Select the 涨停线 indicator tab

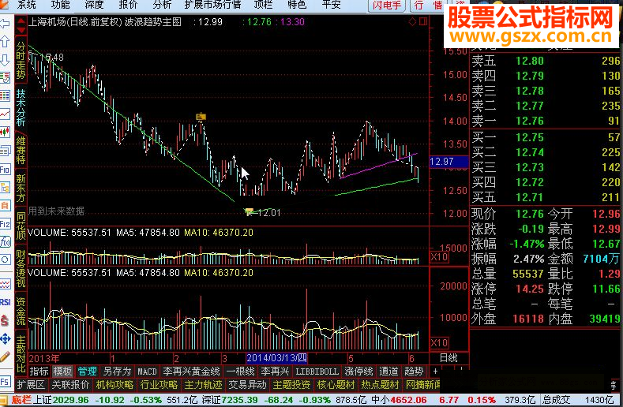click(x=358, y=372)
